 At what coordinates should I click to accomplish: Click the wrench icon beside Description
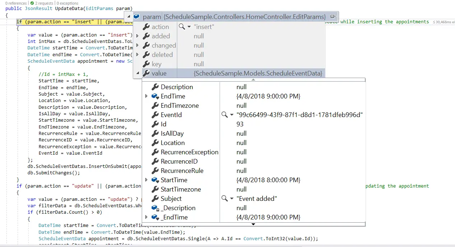155,87
